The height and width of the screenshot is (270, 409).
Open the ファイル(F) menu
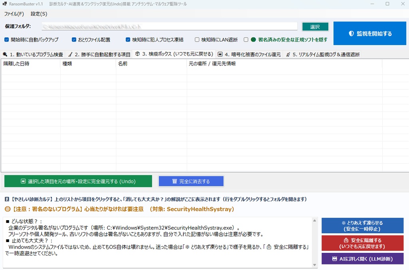coord(14,14)
